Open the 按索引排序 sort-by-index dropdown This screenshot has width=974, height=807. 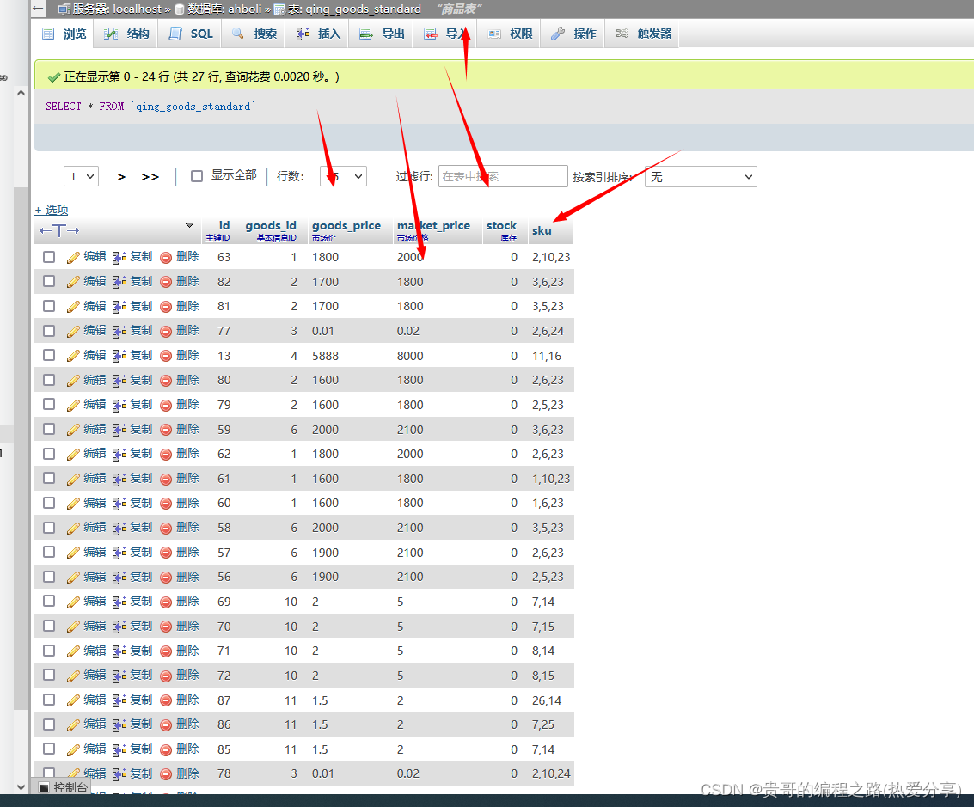pyautogui.click(x=701, y=176)
